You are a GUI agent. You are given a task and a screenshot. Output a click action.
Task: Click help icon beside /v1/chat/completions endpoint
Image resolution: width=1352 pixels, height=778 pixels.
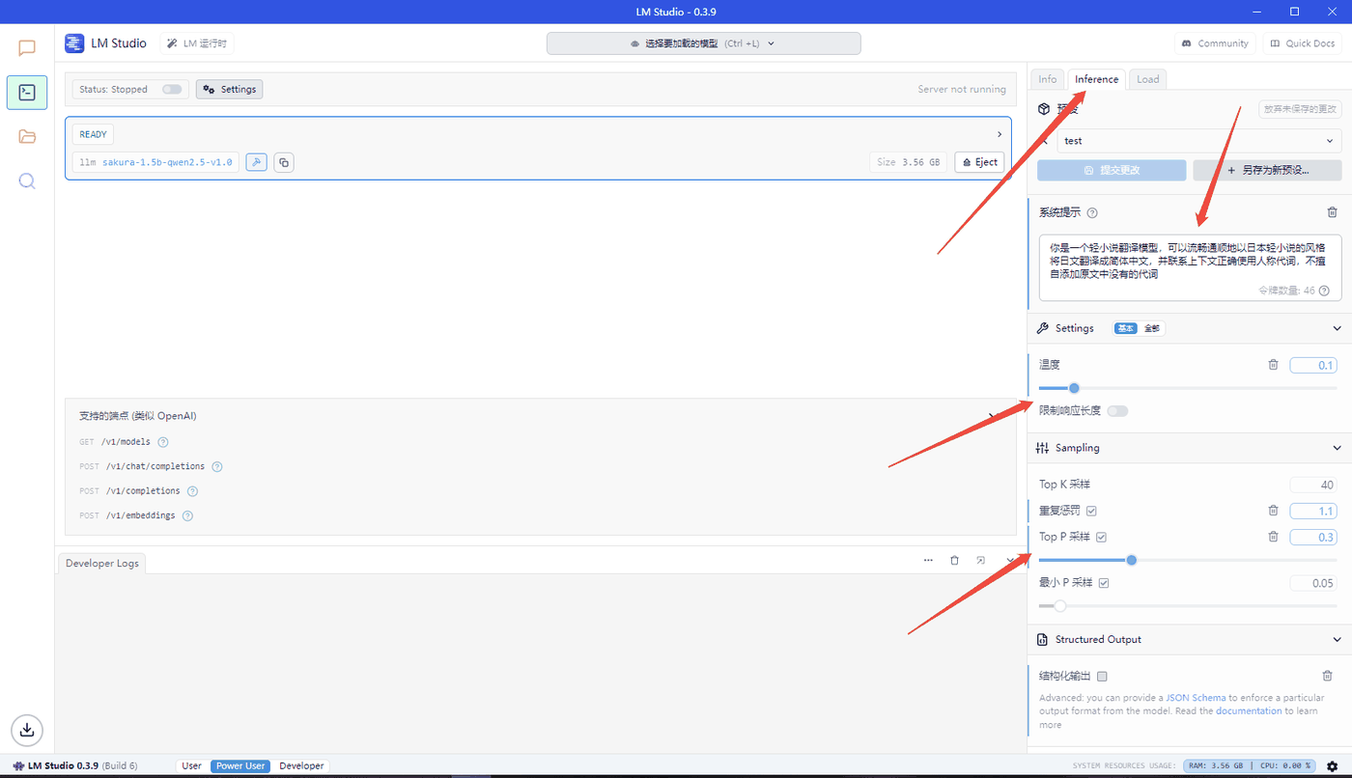point(217,466)
